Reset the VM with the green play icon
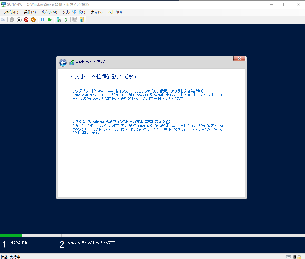This screenshot has height=259, width=305. pyautogui.click(x=50, y=20)
